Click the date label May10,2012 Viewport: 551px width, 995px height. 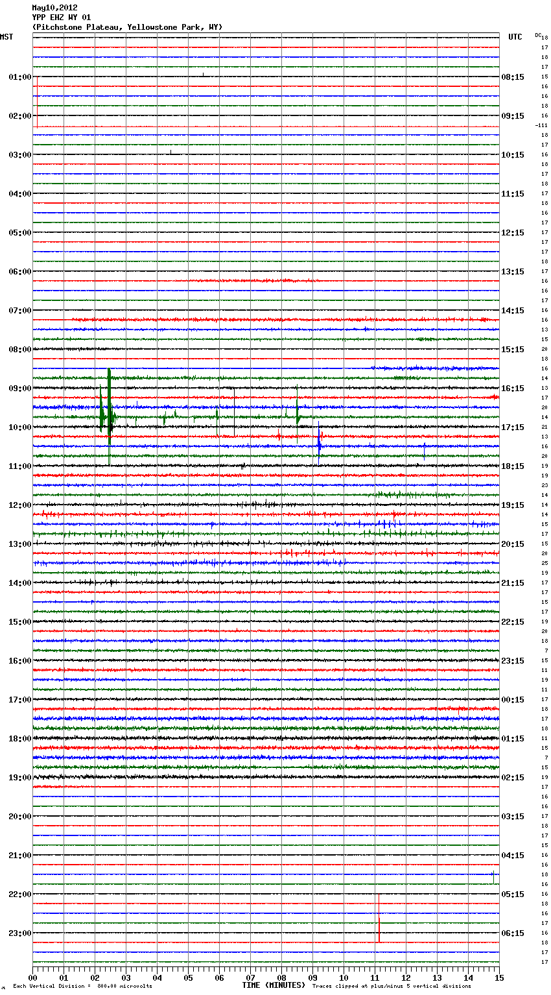54,8
